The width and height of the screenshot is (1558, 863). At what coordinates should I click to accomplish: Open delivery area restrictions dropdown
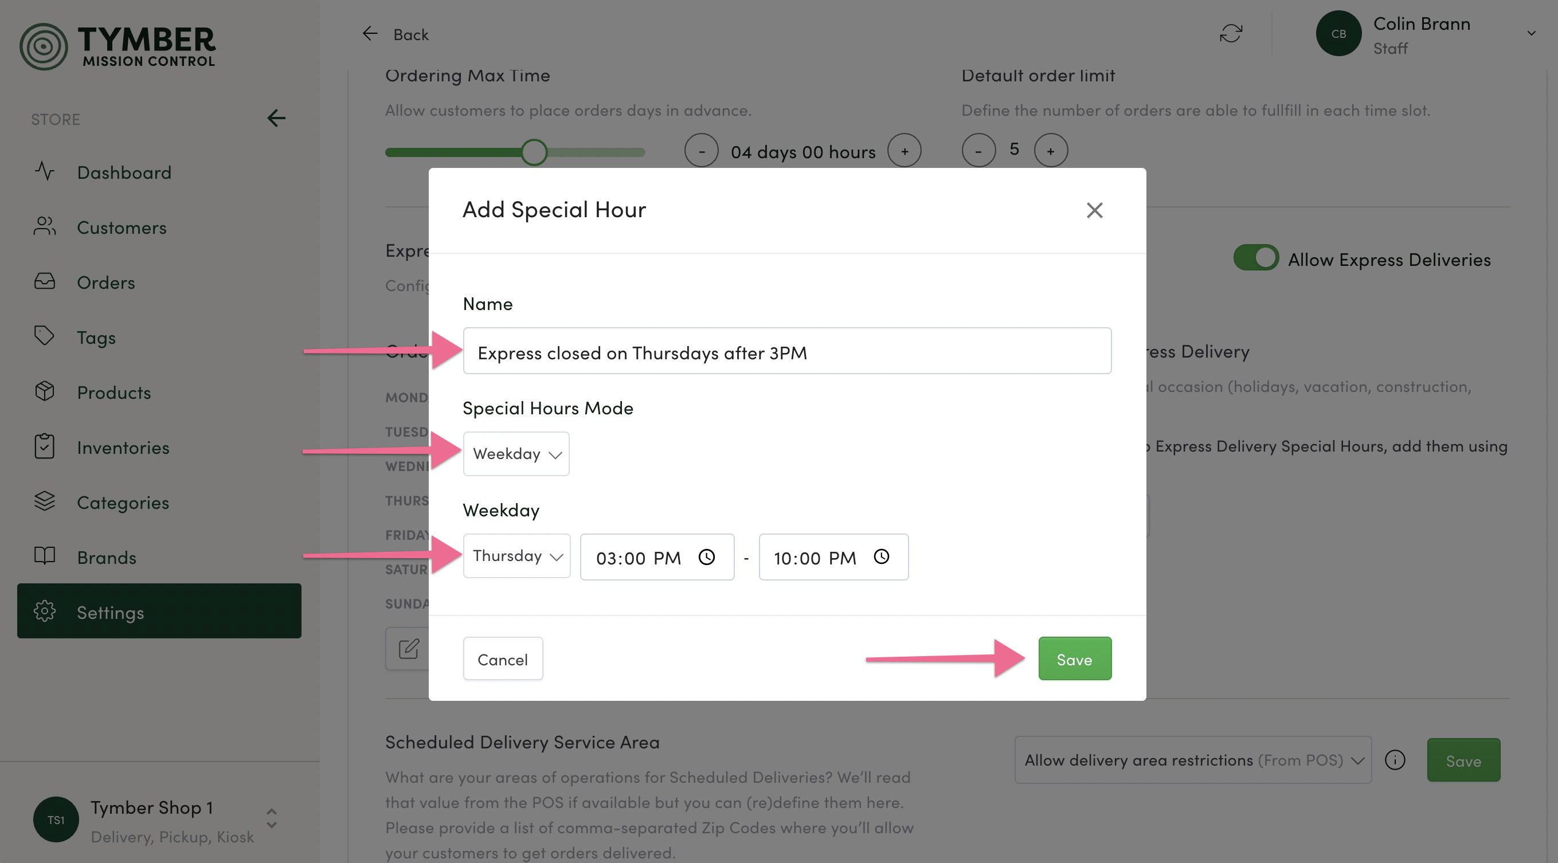point(1193,760)
